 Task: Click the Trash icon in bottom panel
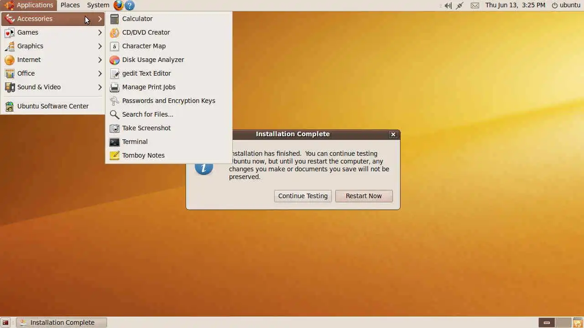[x=578, y=323]
